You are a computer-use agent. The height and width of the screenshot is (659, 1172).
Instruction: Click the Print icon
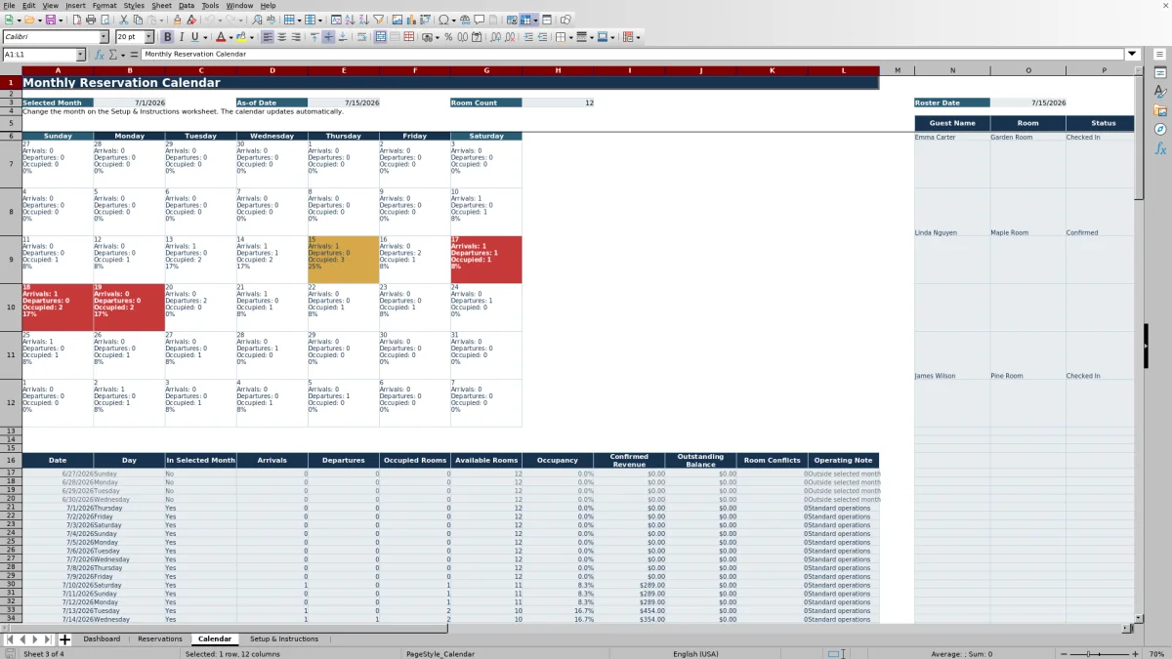(x=91, y=20)
